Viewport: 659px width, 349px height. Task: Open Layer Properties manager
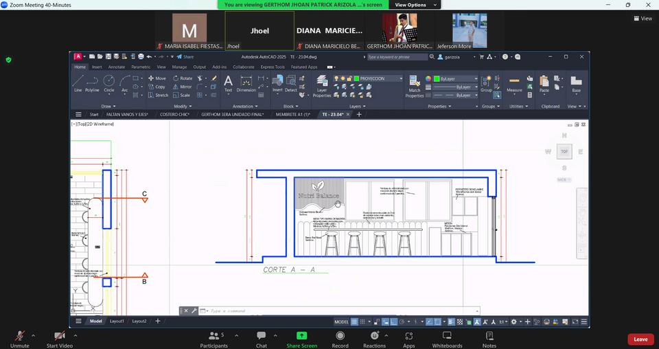(x=322, y=86)
